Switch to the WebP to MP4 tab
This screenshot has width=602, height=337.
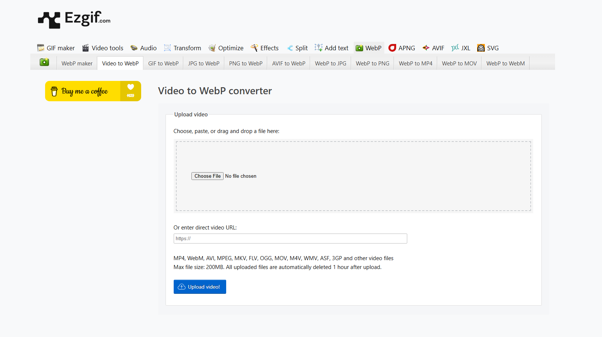coord(416,63)
